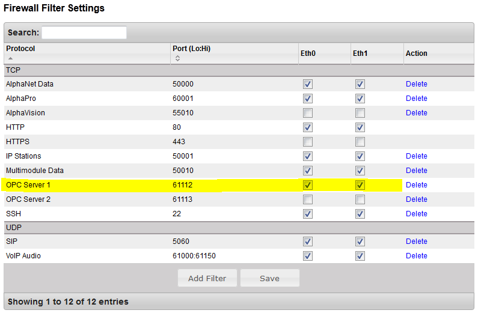
Task: Click the Port column sort arrows
Action: coord(177,58)
